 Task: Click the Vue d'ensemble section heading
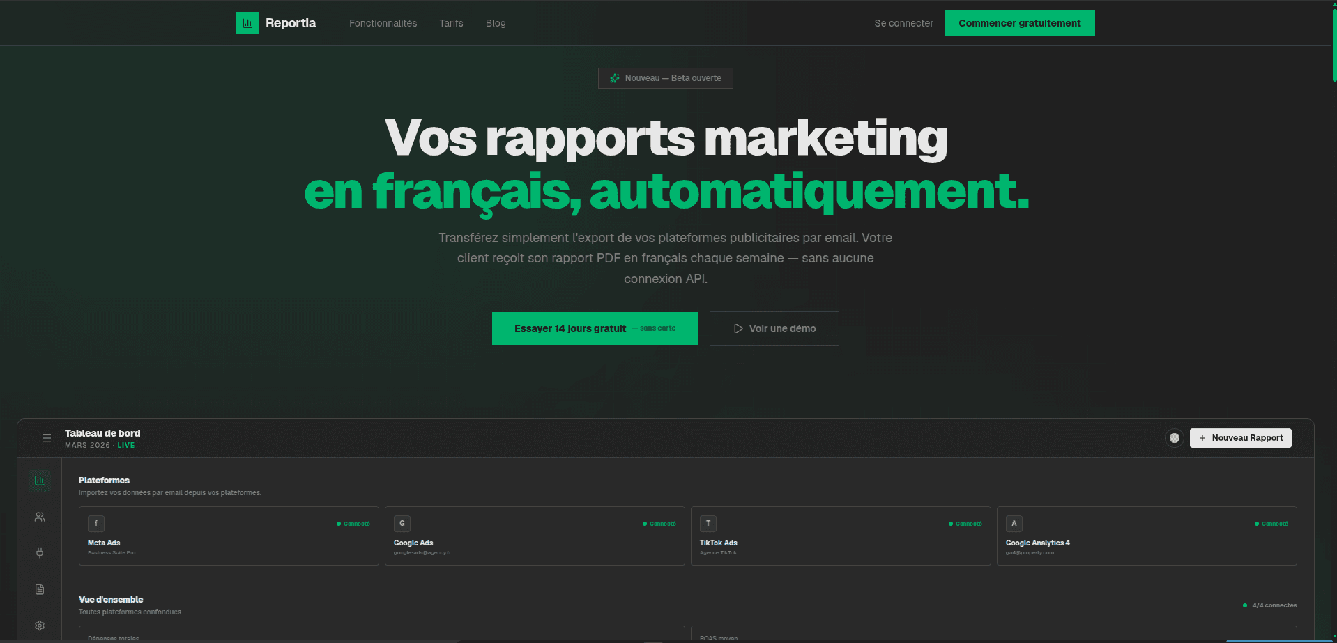click(x=111, y=600)
